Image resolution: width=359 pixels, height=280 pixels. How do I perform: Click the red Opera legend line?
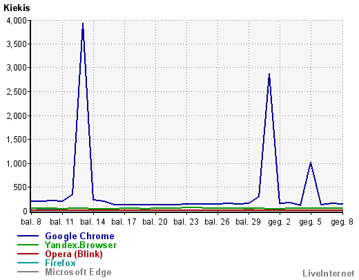click(28, 254)
